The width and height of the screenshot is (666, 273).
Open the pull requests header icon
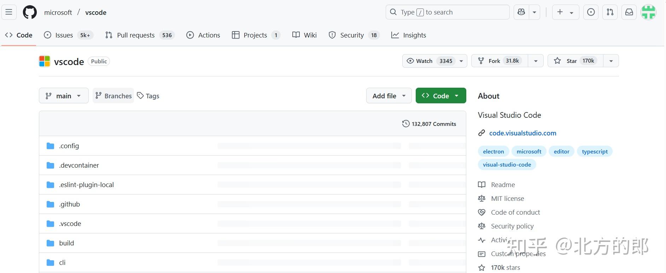[610, 12]
